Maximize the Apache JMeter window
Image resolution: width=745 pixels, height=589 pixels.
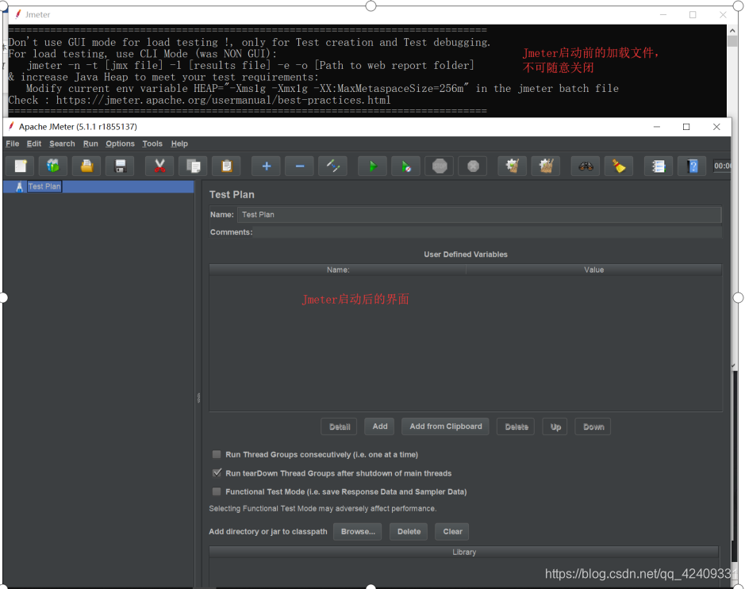tap(686, 127)
